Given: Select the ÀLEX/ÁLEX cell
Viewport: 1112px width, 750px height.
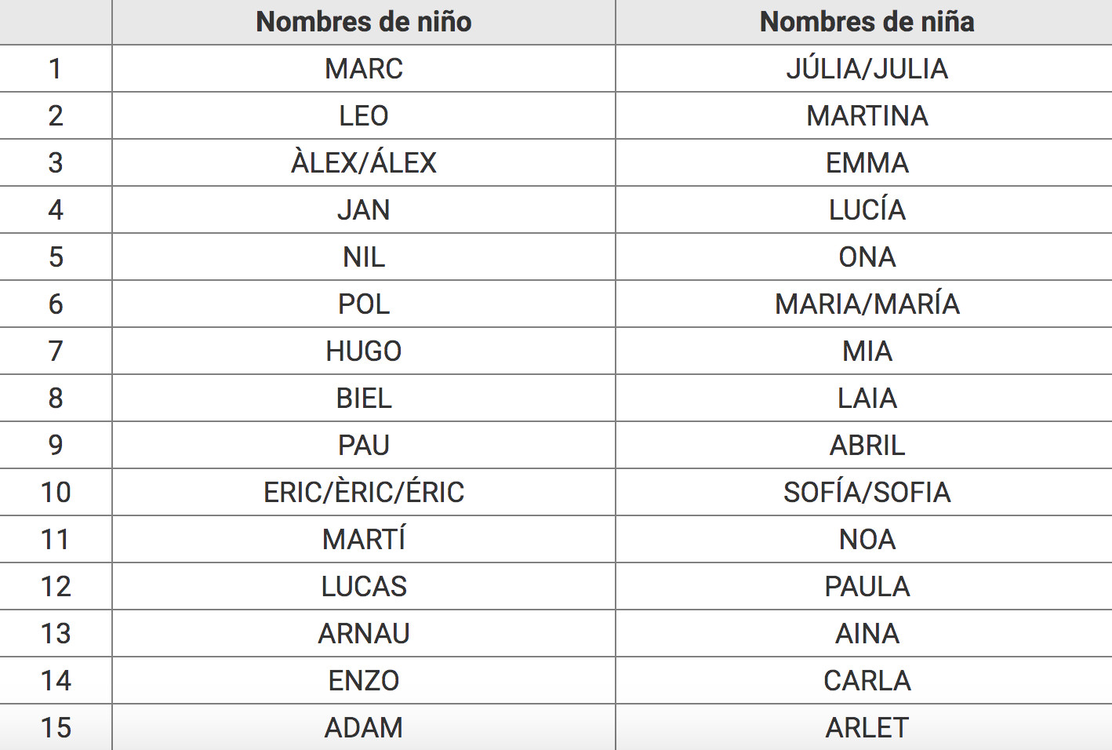Looking at the screenshot, I should coord(364,163).
